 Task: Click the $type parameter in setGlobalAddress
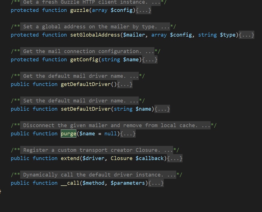point(228,35)
